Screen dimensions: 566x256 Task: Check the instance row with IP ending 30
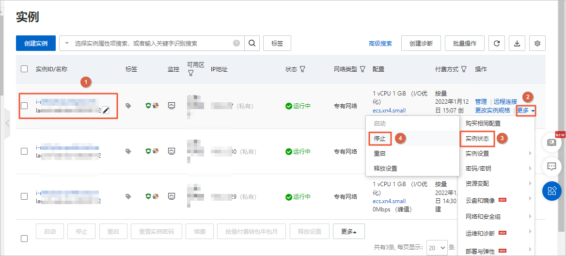pyautogui.click(x=24, y=151)
